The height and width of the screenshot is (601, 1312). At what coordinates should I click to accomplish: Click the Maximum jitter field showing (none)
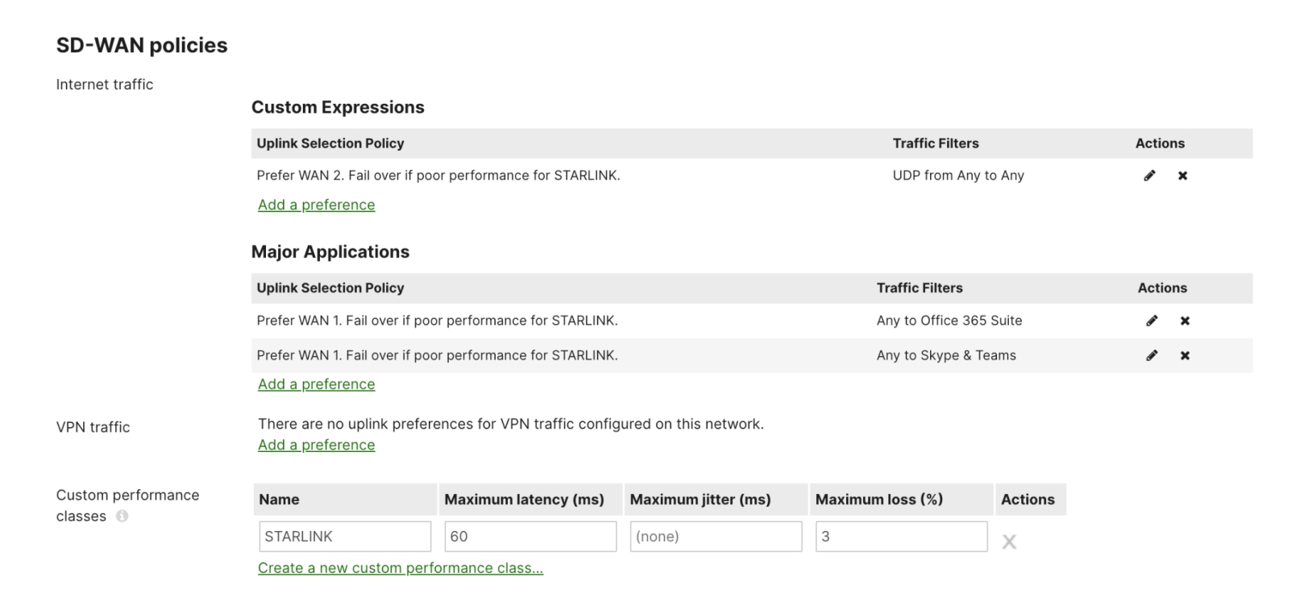pos(715,536)
